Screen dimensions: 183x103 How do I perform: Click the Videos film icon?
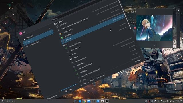coord(71,59)
